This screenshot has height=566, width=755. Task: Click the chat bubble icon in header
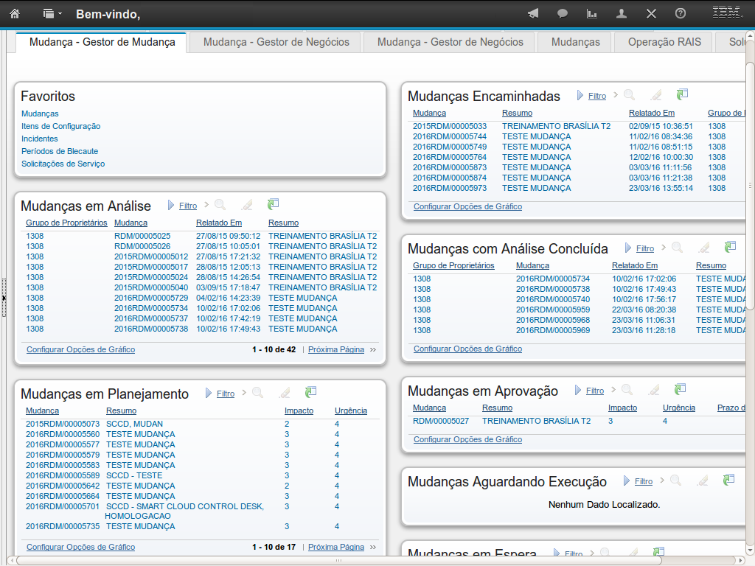[563, 13]
